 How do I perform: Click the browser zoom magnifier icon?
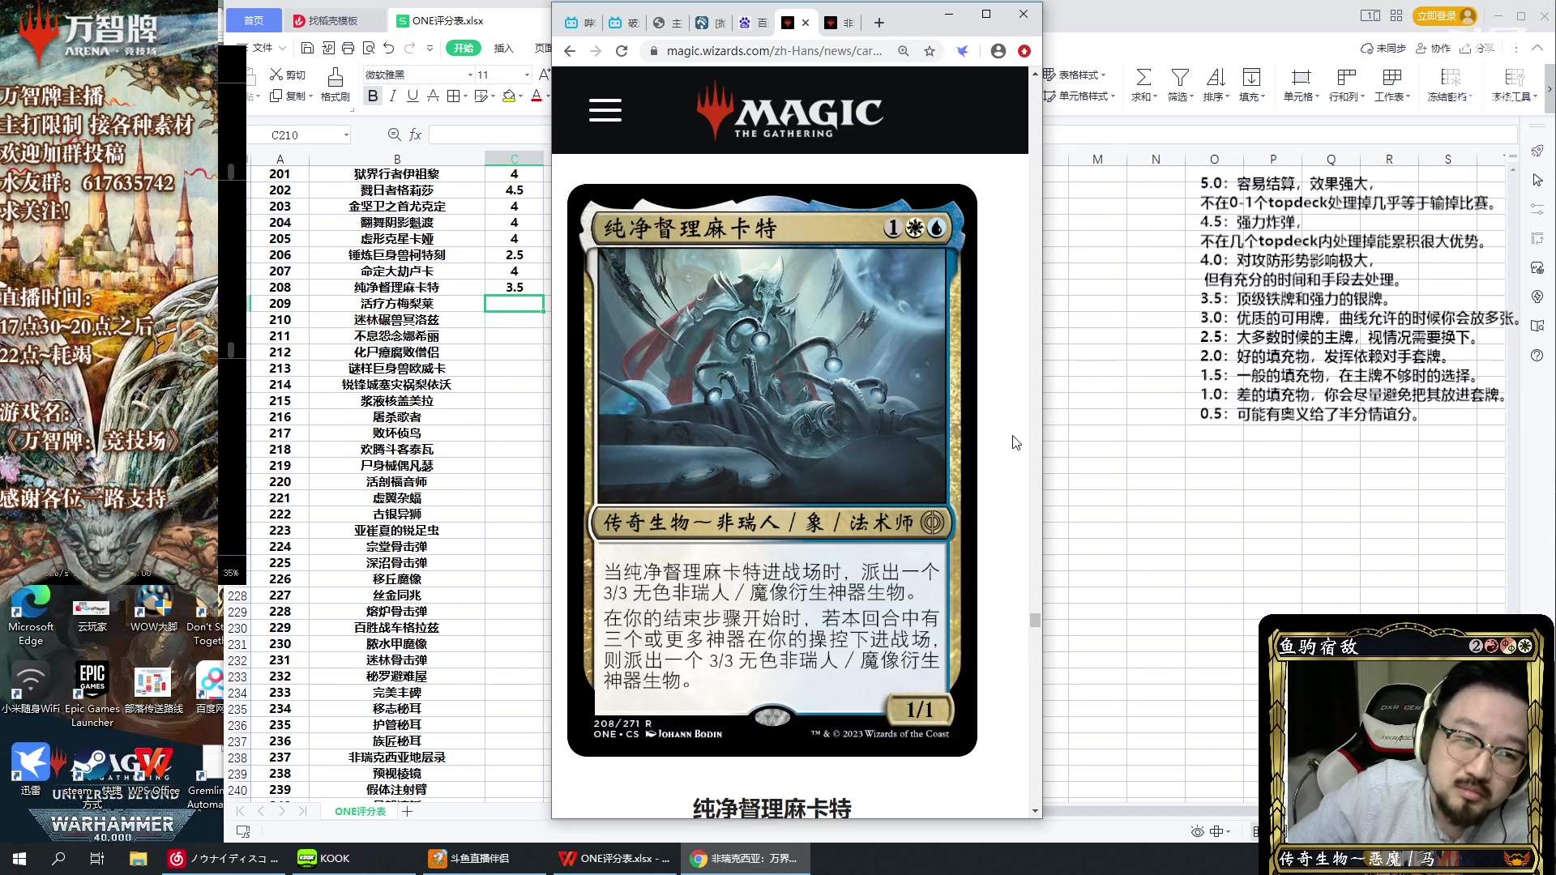coord(904,51)
